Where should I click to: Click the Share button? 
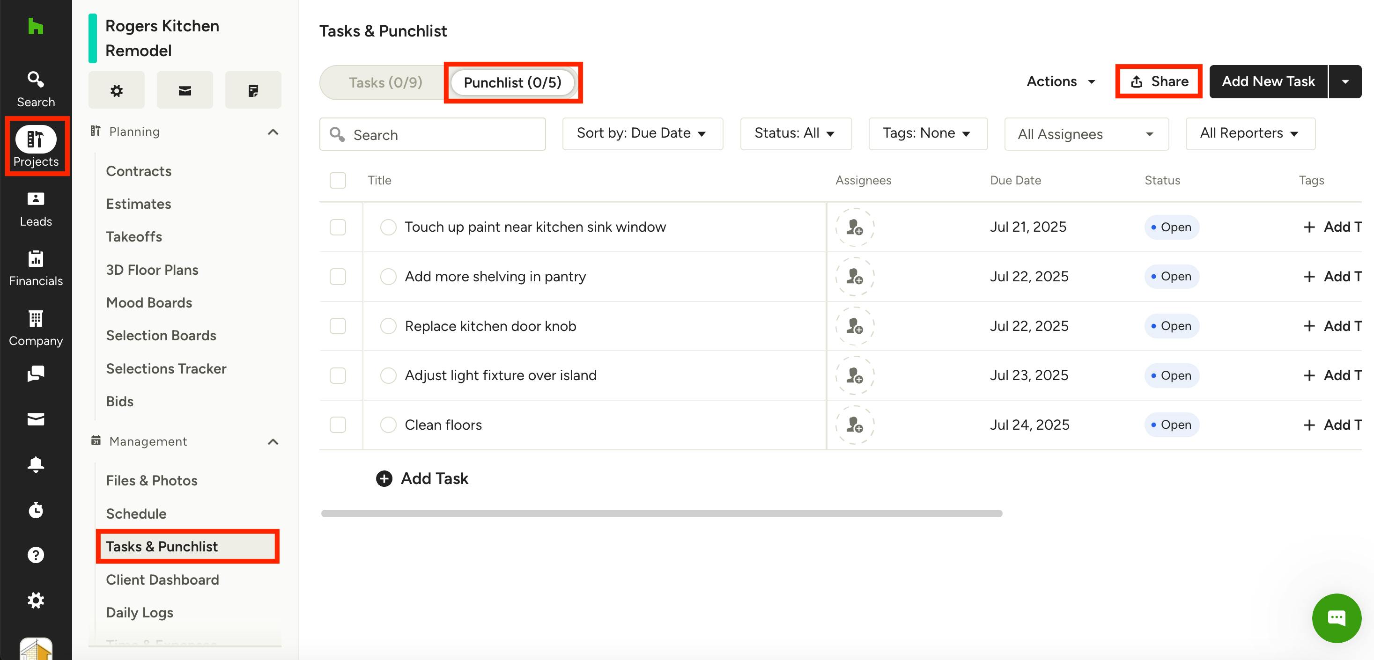pos(1159,81)
